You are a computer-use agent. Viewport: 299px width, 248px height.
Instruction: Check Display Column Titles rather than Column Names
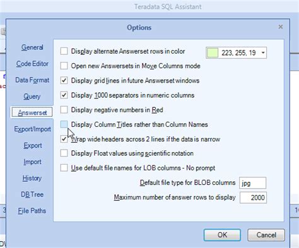tap(64, 124)
